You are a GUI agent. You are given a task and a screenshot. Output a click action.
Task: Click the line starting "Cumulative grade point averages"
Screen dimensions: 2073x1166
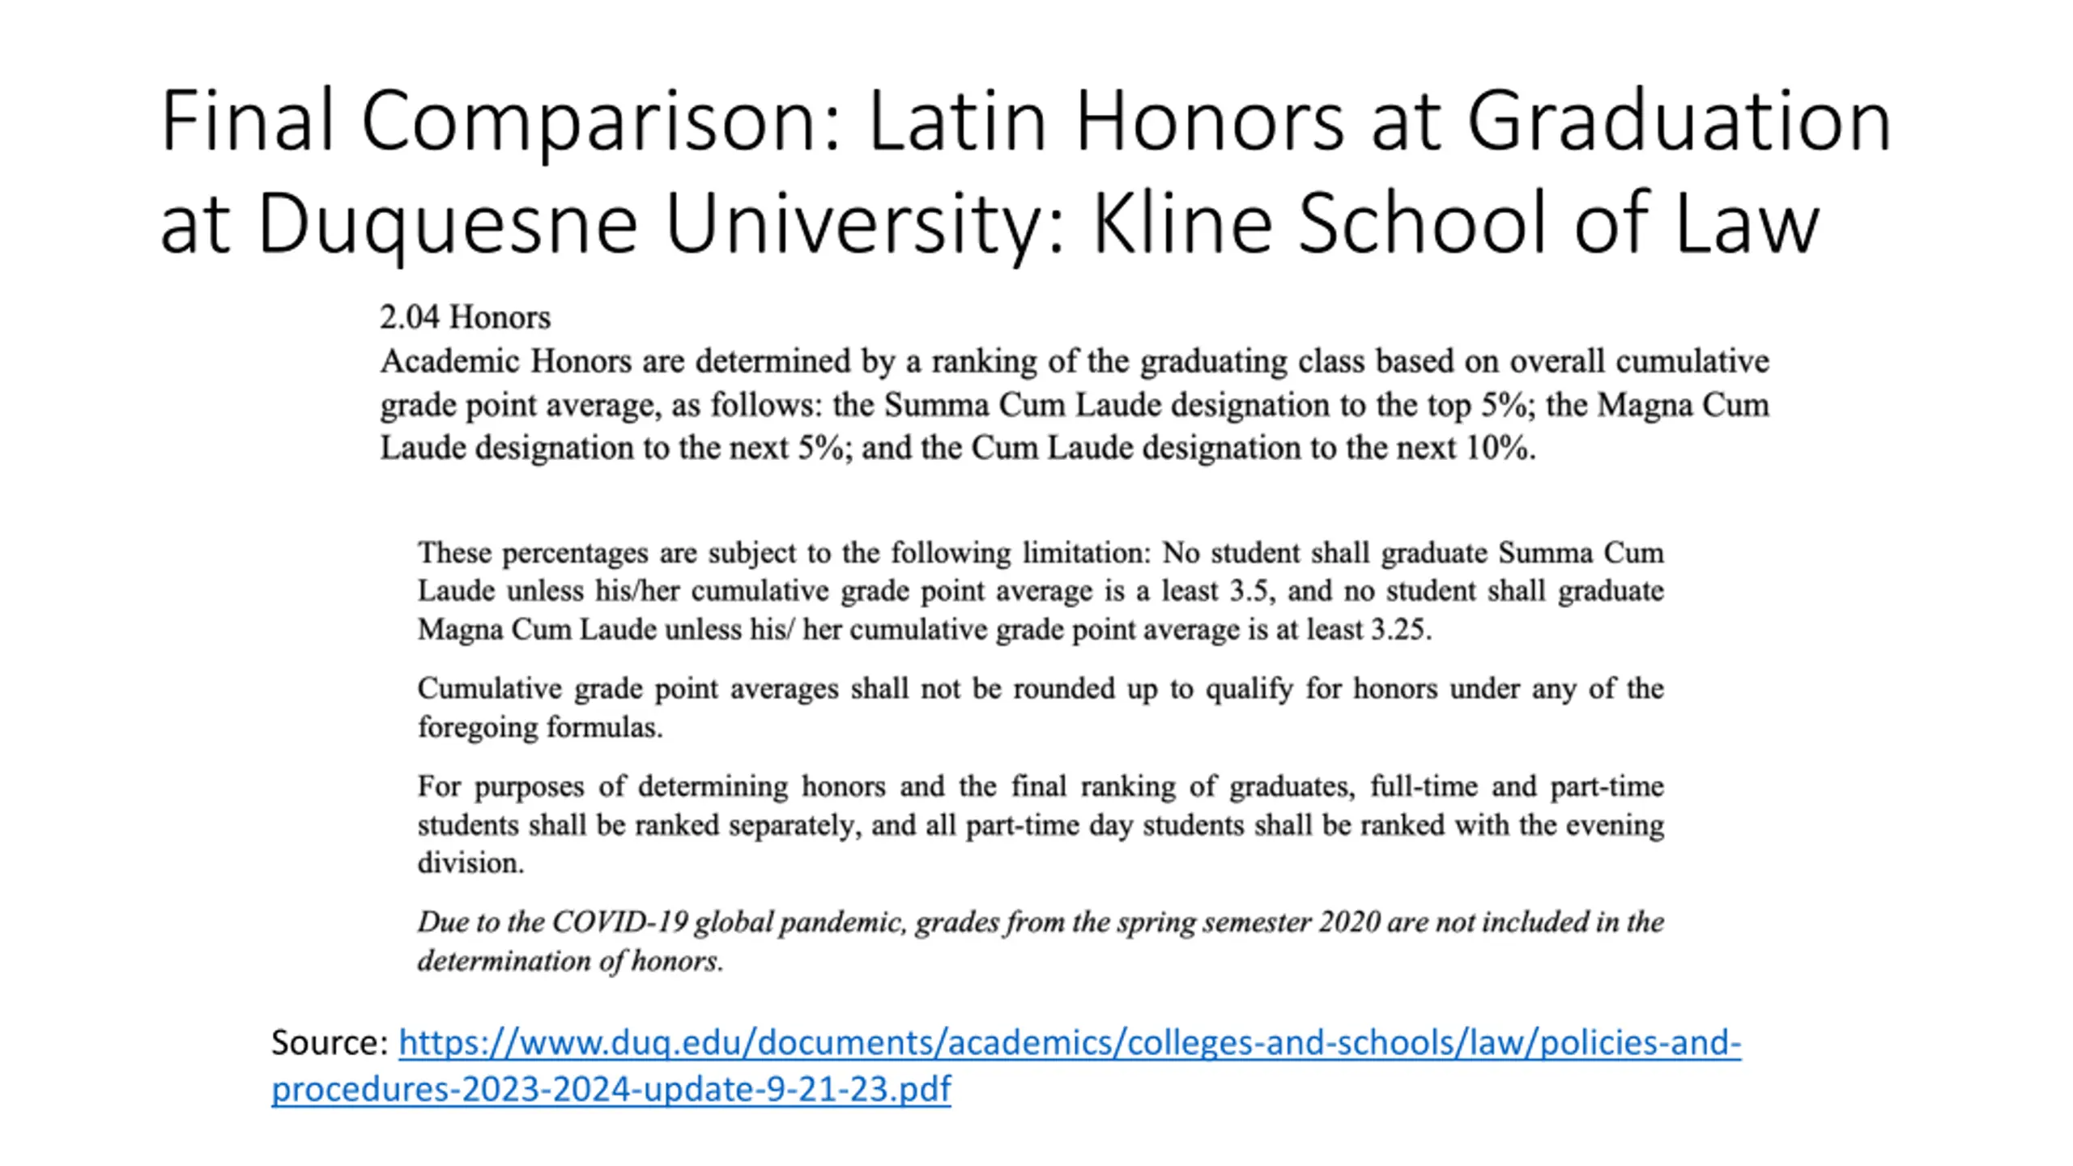(1040, 689)
